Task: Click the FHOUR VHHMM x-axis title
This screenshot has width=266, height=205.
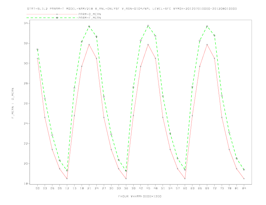Action: tap(140, 196)
